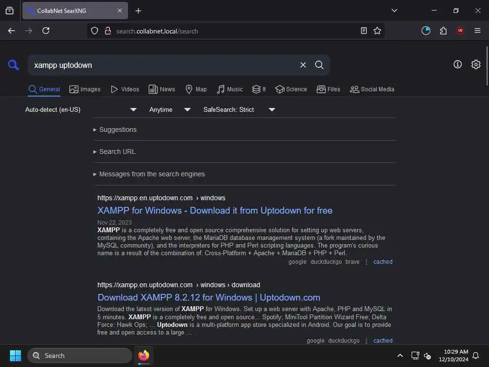Click in the xampp uptodown search field

[162, 65]
